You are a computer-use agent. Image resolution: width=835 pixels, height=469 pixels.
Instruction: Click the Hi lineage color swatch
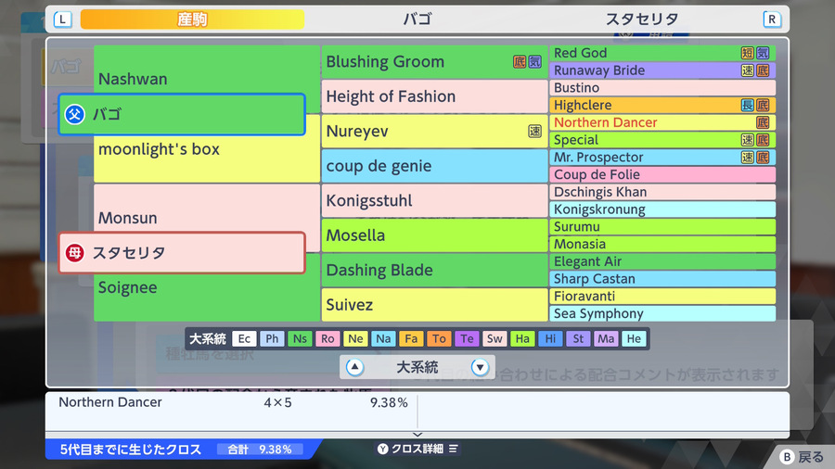click(550, 338)
